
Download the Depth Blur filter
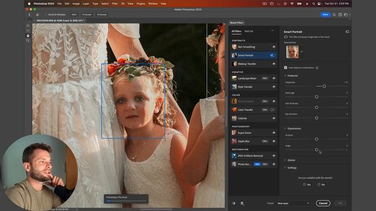(274, 141)
